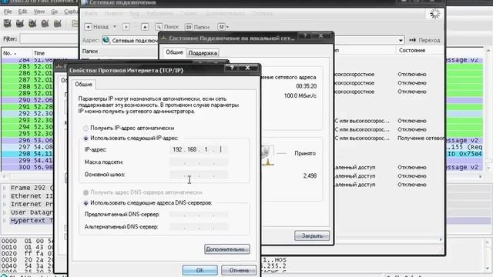This screenshot has height=277, width=493.
Task: Click Отмена in TCP/IP properties dialog
Action: 239,270
